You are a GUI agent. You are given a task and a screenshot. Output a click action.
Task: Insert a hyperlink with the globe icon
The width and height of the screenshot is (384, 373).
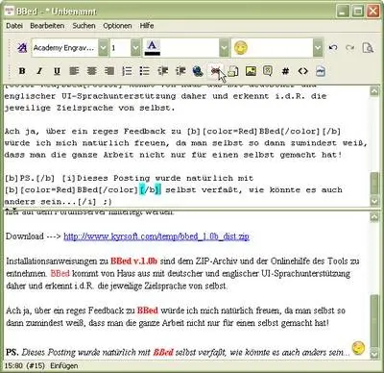(198, 71)
